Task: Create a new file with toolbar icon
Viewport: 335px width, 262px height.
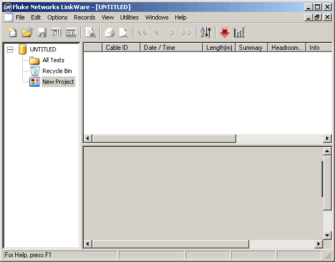Action: click(x=12, y=32)
